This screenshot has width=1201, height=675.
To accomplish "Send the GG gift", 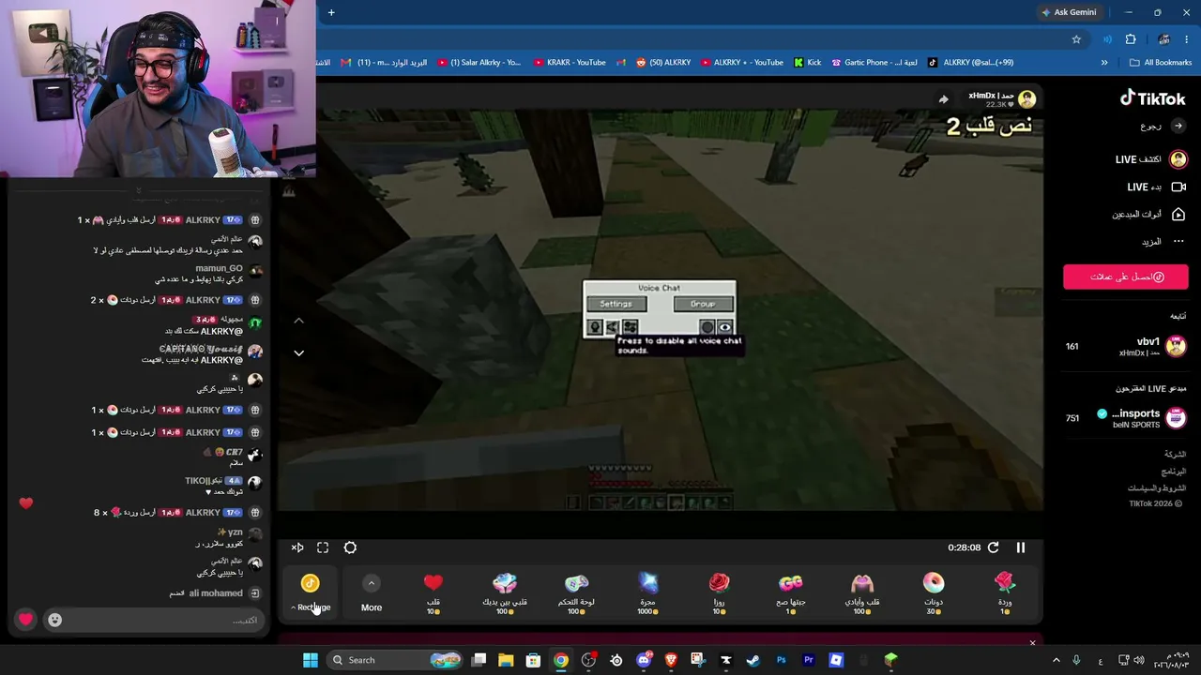I will [x=791, y=593].
